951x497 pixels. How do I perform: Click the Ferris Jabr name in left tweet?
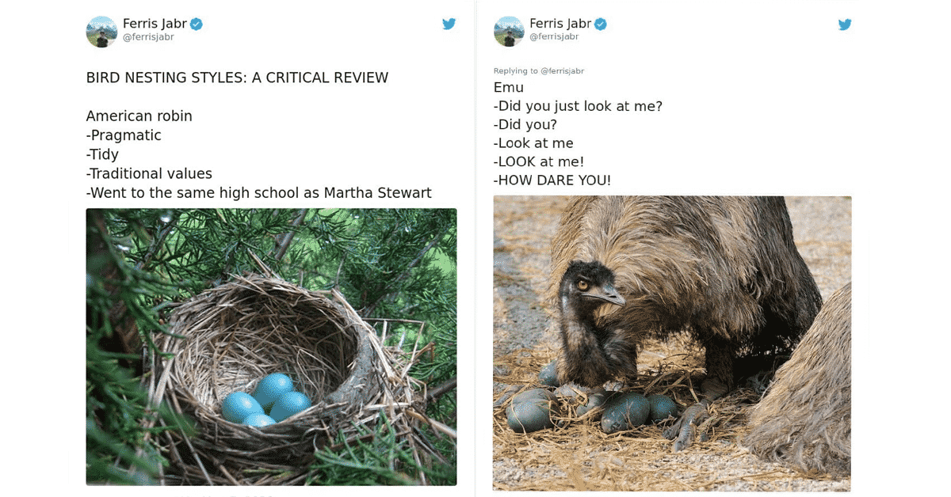[x=155, y=24]
